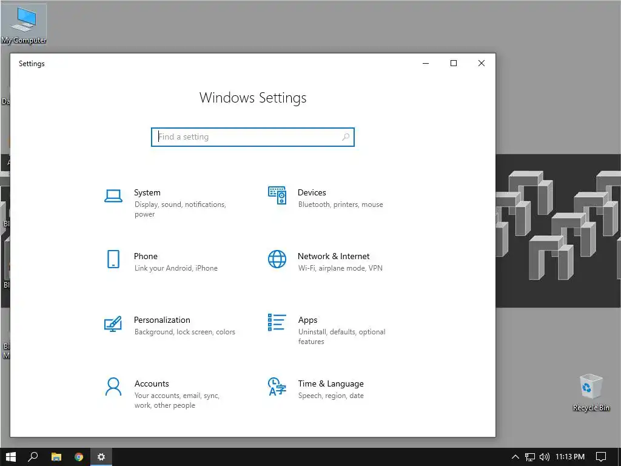This screenshot has width=621, height=466.
Task: Click the search magnifier in Find a setting
Action: tap(345, 137)
